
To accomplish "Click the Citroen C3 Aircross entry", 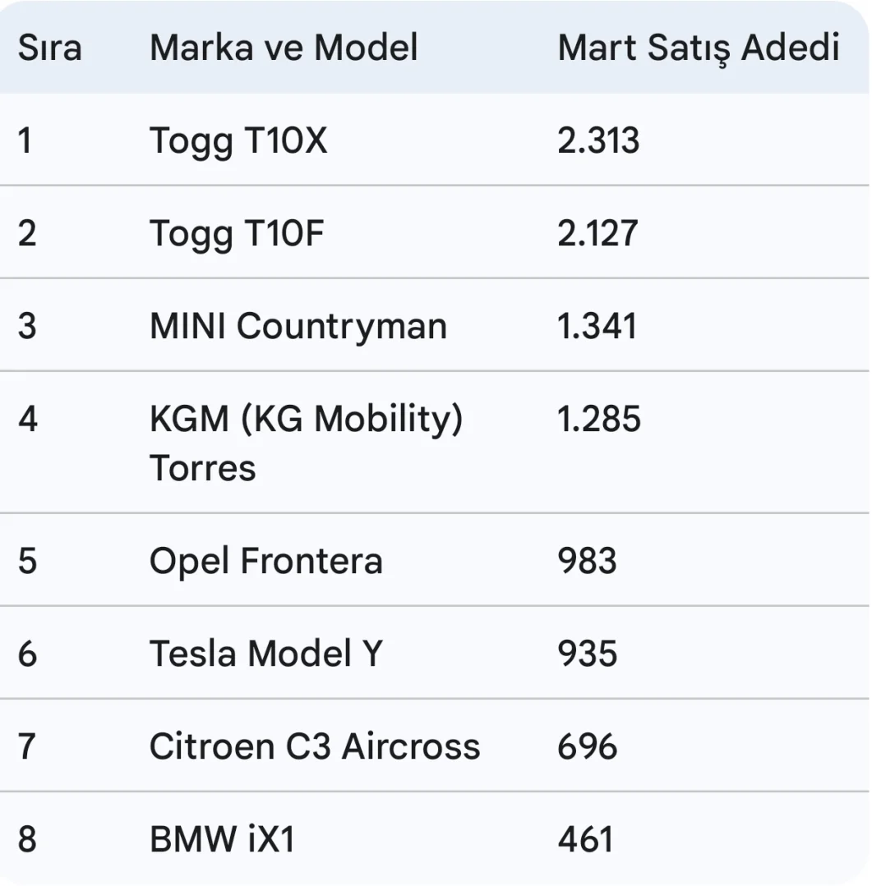I will click(x=314, y=746).
